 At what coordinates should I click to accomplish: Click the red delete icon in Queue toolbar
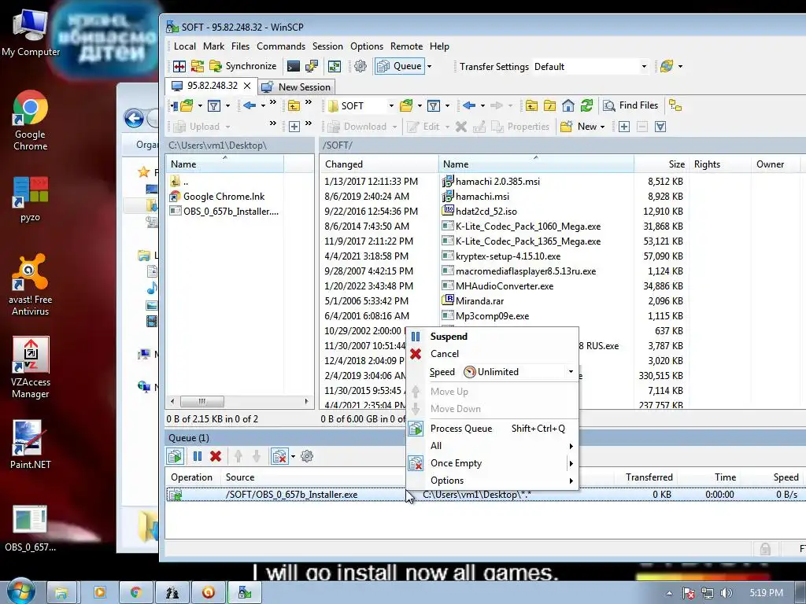click(216, 456)
